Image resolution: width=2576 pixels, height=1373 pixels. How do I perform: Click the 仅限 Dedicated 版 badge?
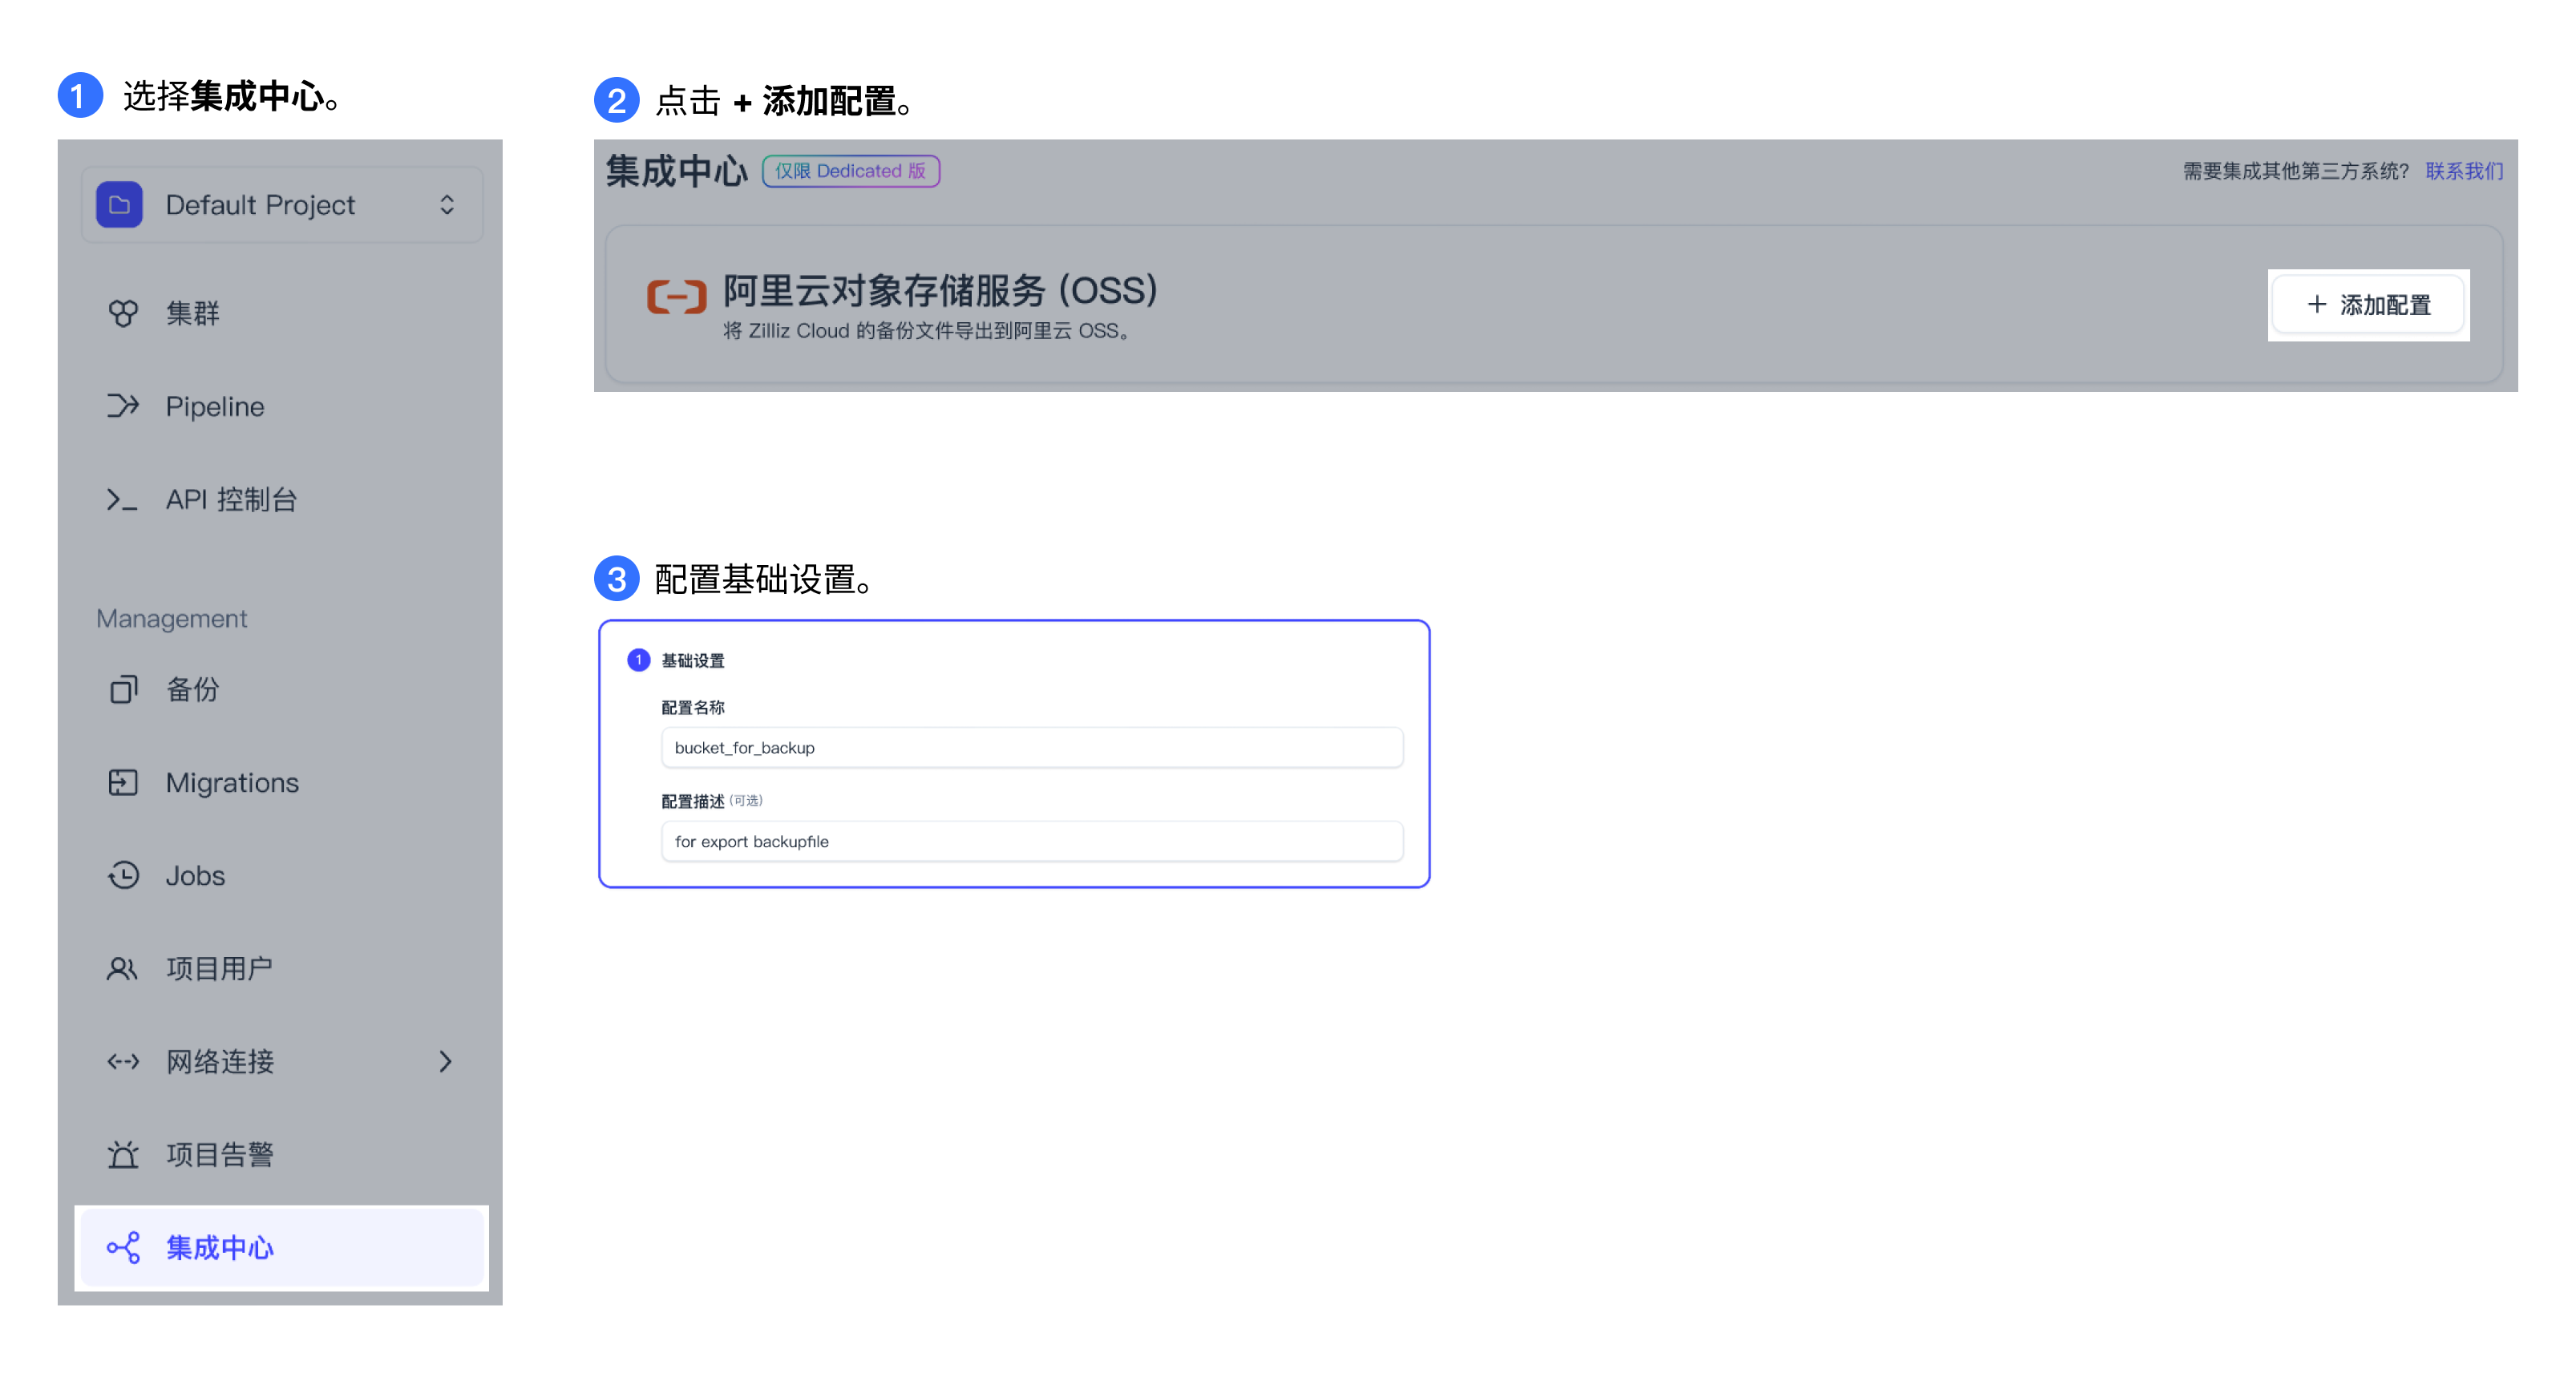[x=851, y=171]
